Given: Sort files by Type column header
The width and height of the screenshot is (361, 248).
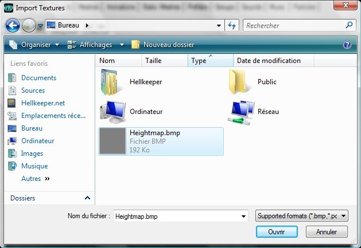Looking at the screenshot, I should pyautogui.click(x=199, y=61).
